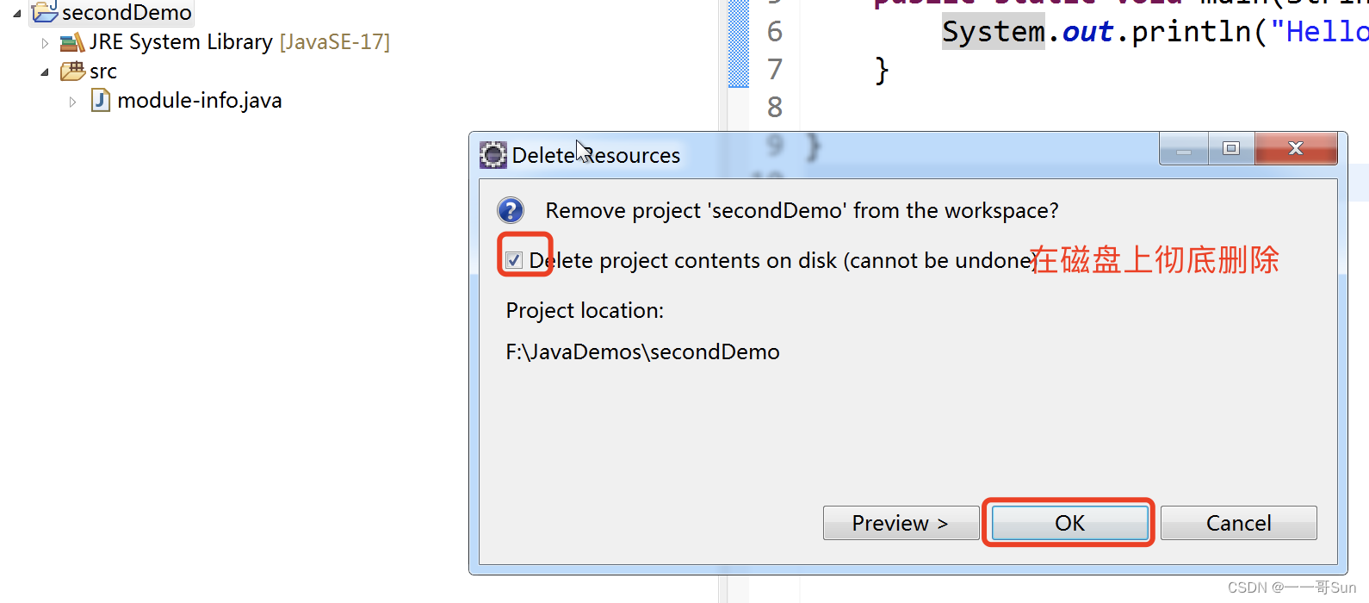This screenshot has width=1369, height=603.
Task: Select module-info.java in the tree
Action: 200,101
